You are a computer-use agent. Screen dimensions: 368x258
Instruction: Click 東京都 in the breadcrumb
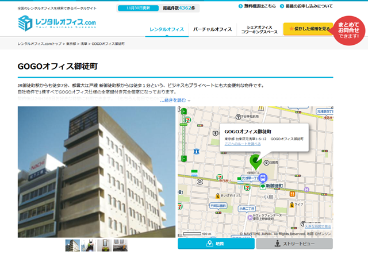click(71, 44)
